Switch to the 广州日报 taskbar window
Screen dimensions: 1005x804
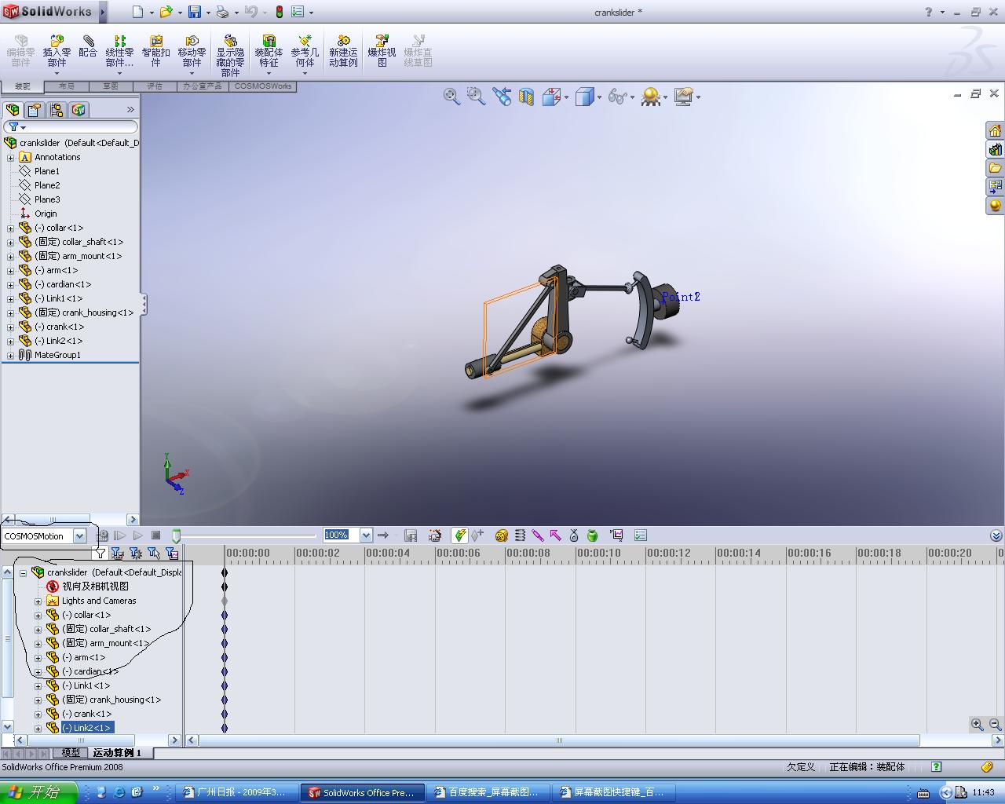[237, 792]
